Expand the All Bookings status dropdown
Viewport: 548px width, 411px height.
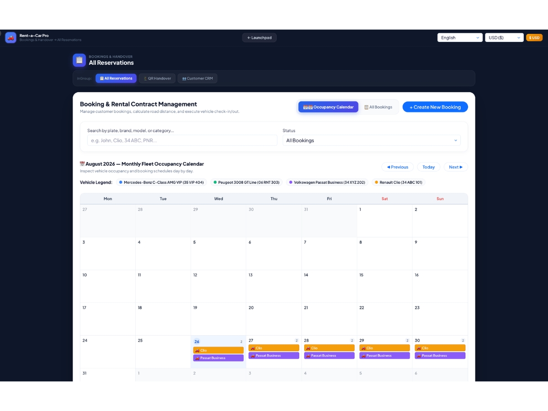pos(372,141)
